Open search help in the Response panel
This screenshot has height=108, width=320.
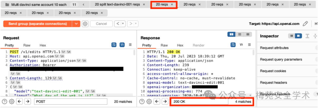[x=142, y=101]
